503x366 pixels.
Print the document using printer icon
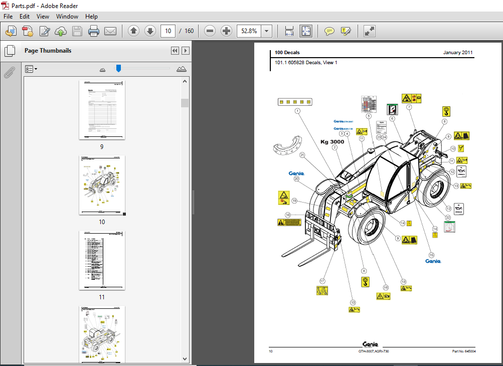pyautogui.click(x=94, y=31)
